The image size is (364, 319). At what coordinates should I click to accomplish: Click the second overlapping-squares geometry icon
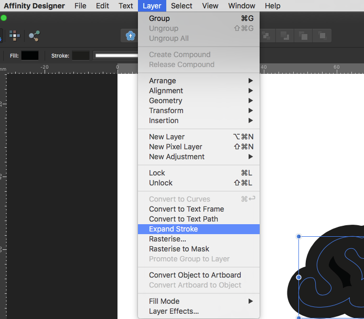(x=285, y=36)
